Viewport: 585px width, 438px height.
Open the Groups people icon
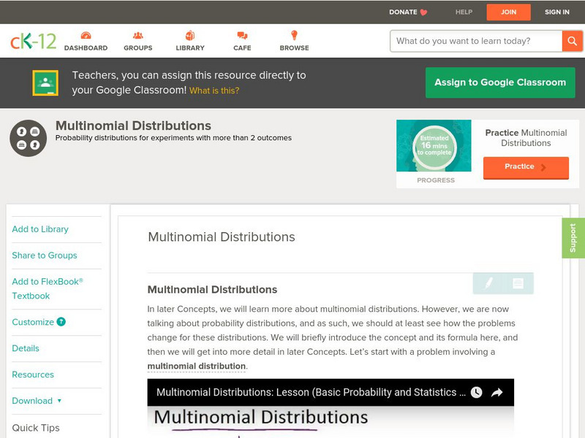pos(138,35)
